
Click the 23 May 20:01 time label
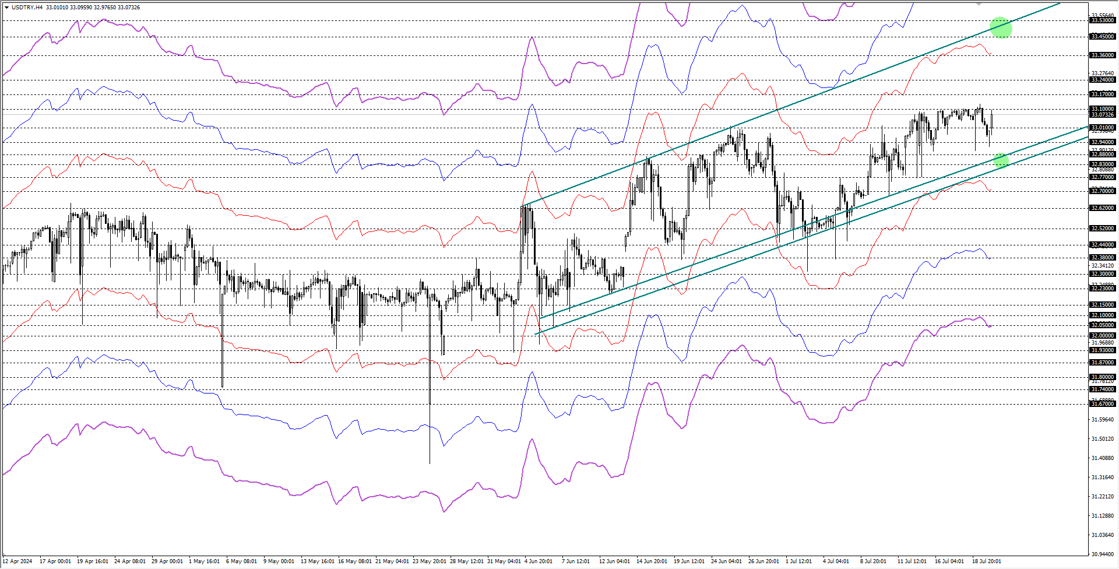(x=430, y=561)
